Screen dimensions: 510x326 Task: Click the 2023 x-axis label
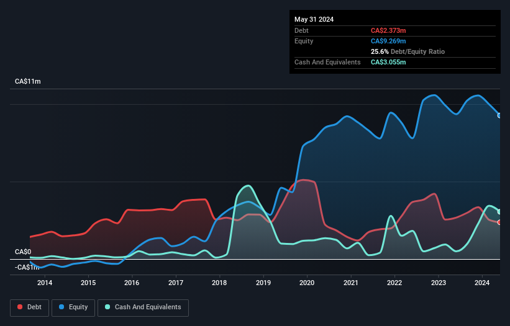click(x=439, y=283)
